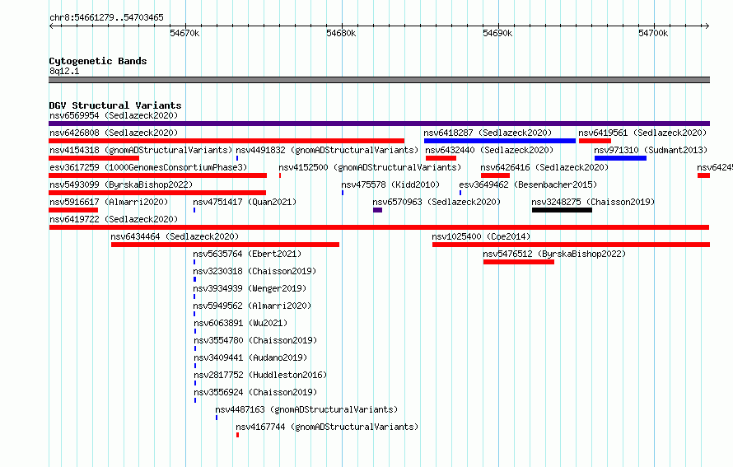Screen dimensions: 733x467
Task: Click nsv6432440 (Sedlazeck2020) label
Action: 489,150
